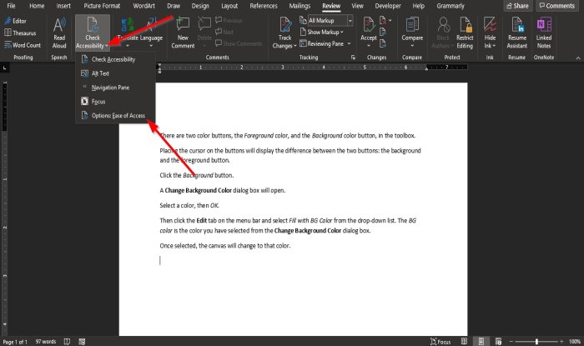Click the Reject change icon in Changes group
584x346 pixels.
pyautogui.click(x=383, y=20)
